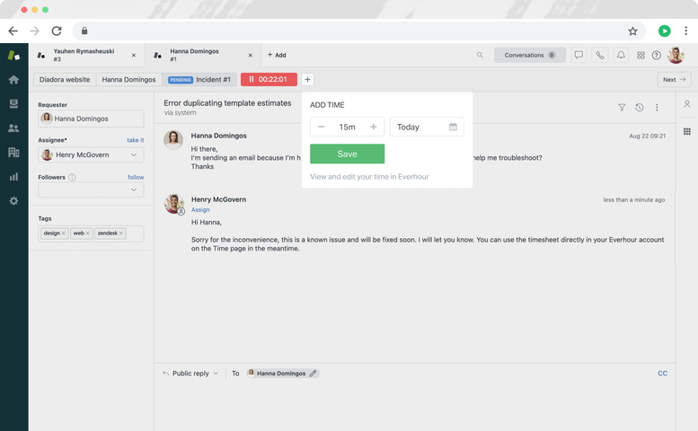Go back in browser history
698x431 pixels.
13,31
